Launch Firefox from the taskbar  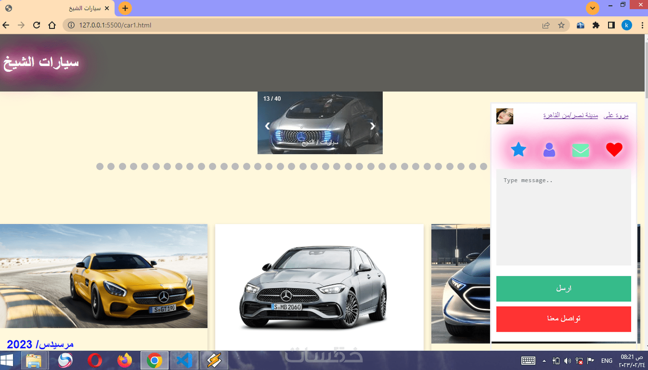point(125,360)
